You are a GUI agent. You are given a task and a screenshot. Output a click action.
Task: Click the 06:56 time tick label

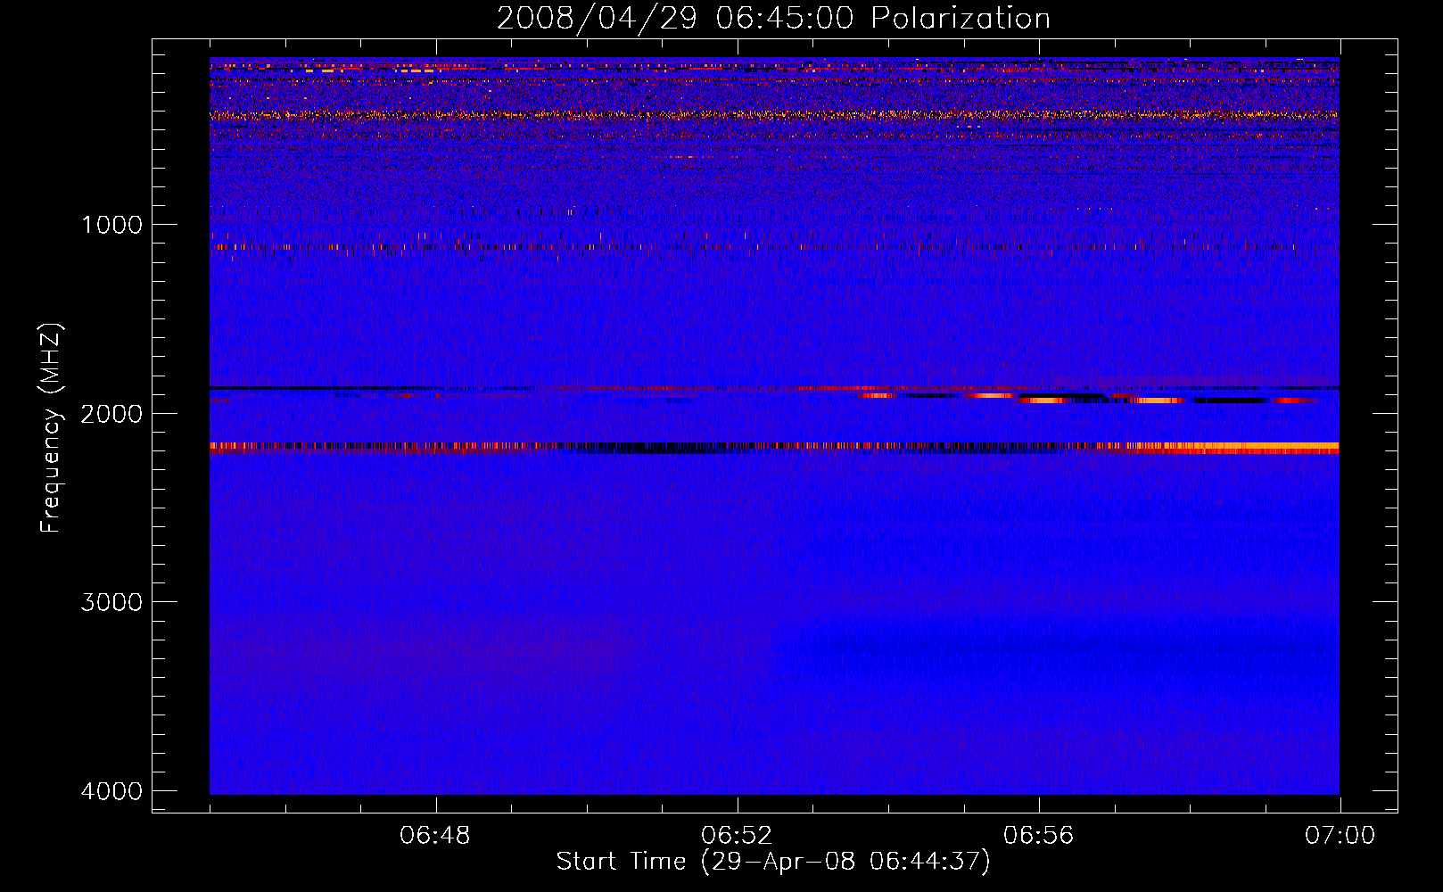point(1038,837)
